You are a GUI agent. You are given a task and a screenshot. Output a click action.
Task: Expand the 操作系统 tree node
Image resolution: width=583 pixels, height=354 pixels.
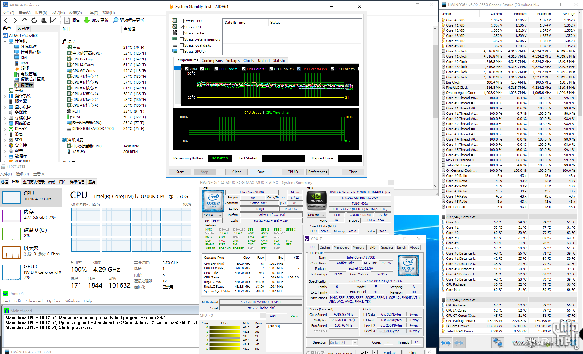click(x=5, y=96)
